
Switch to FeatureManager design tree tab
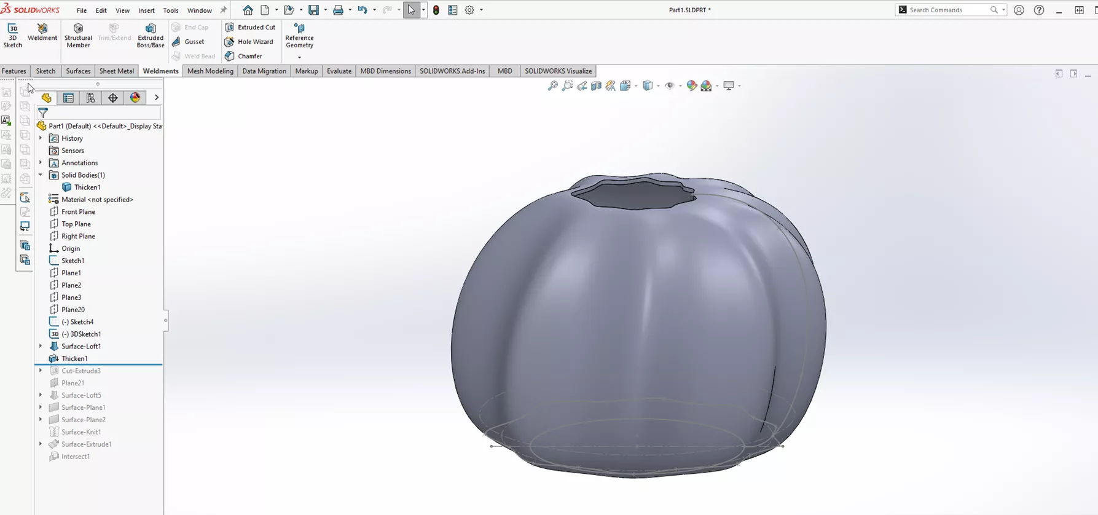coord(47,98)
